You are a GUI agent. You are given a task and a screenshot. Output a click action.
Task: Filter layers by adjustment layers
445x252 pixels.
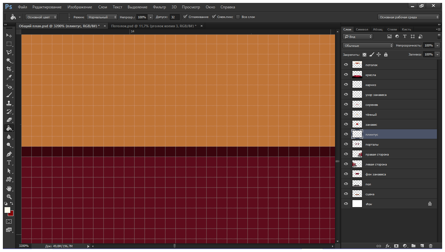(397, 37)
